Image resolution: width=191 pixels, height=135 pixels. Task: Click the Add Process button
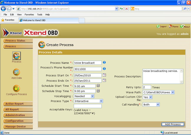pos(173,124)
